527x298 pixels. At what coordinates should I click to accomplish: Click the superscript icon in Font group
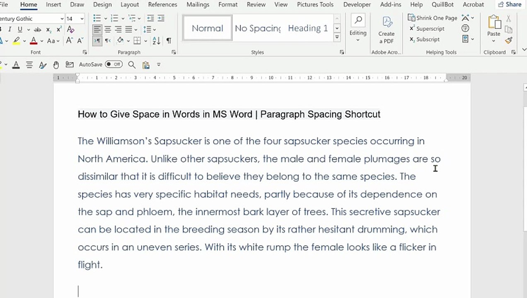click(59, 29)
